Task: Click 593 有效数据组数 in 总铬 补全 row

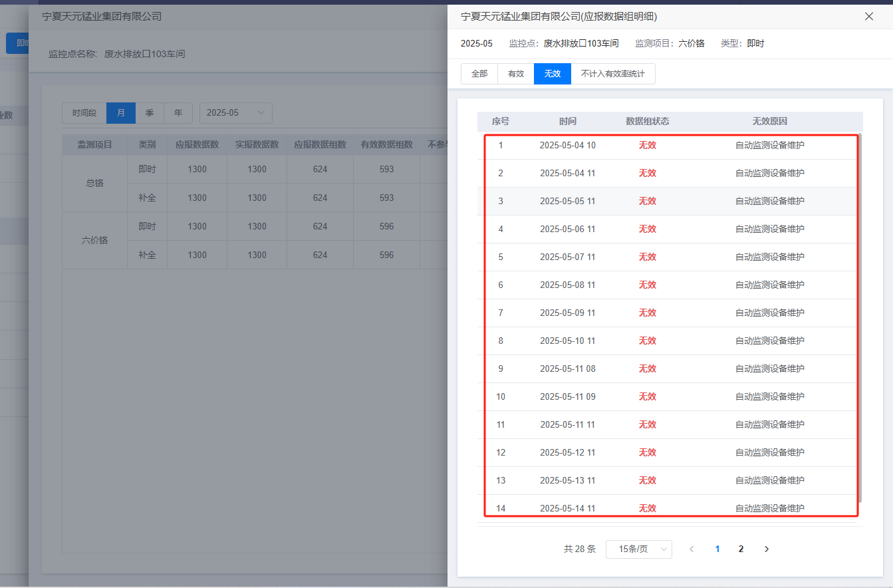Action: click(386, 198)
